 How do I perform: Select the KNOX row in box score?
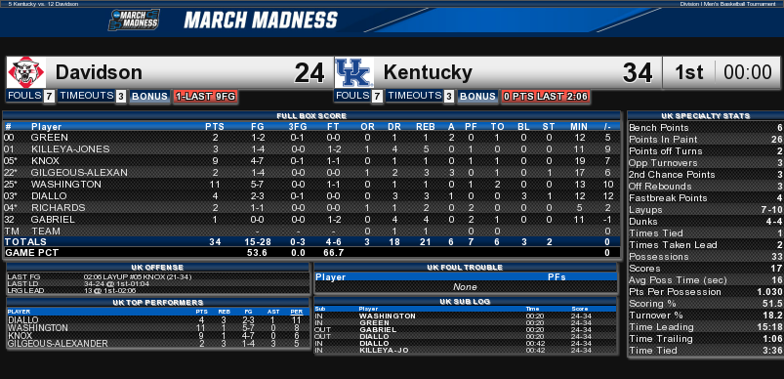(311, 161)
